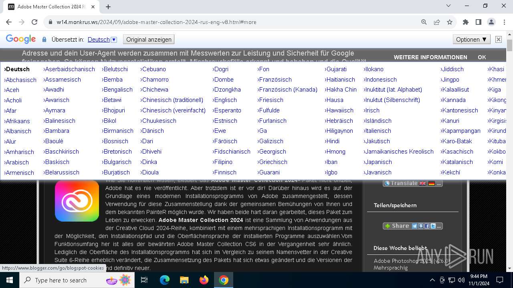Launch Microsoft Edge from taskbar
The height and width of the screenshot is (288, 513).
(x=165, y=280)
